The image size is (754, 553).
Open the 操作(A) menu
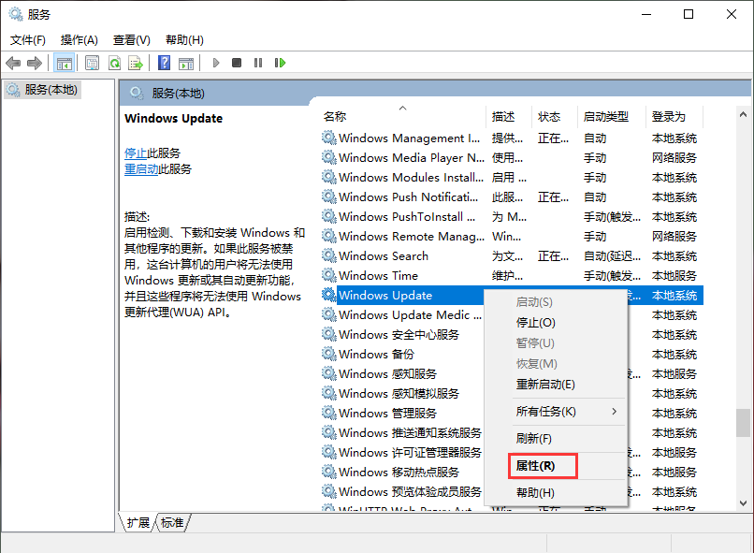[79, 40]
